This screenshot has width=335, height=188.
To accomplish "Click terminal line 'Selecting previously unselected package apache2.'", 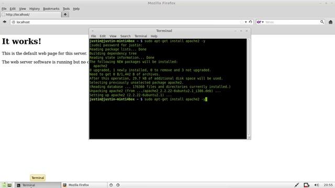I will (137, 83).
